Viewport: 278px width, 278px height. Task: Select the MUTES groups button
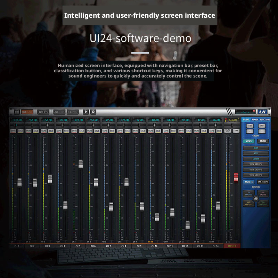(x=263, y=141)
